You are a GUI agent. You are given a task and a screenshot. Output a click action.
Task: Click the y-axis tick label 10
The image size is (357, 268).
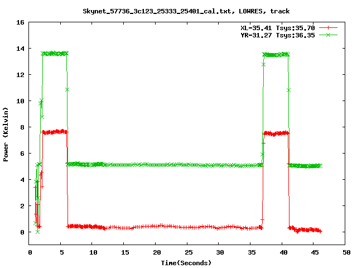(x=20, y=101)
